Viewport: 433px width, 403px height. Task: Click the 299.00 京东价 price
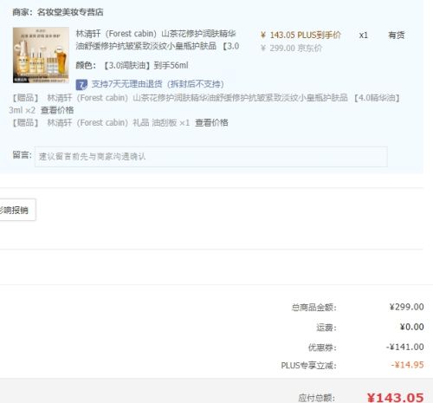(291, 48)
